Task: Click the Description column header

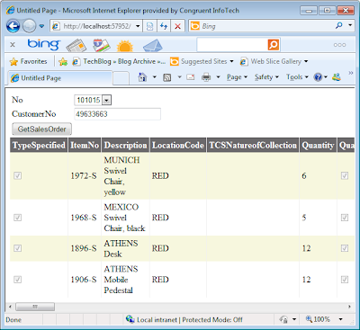Action: coord(126,146)
